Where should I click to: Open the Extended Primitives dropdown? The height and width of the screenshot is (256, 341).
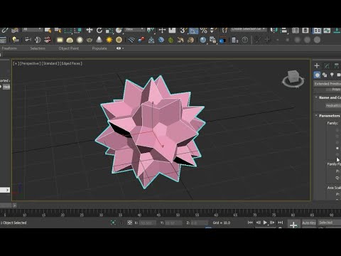pos(328,84)
